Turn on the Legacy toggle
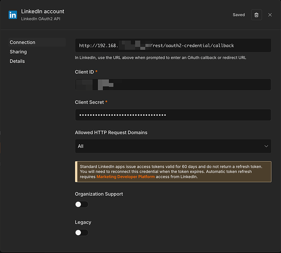281x253 pixels. pyautogui.click(x=82, y=233)
